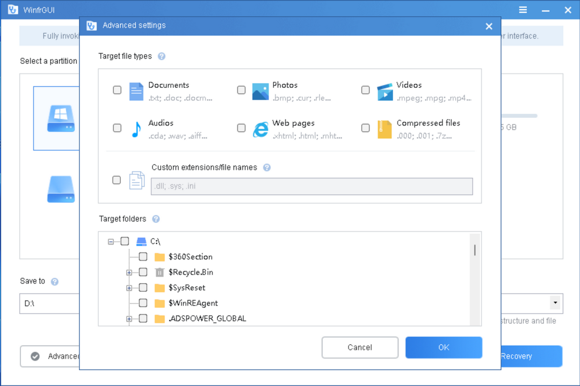Select the $360Section folder item
Screen dimensions: 580x386
click(x=190, y=257)
